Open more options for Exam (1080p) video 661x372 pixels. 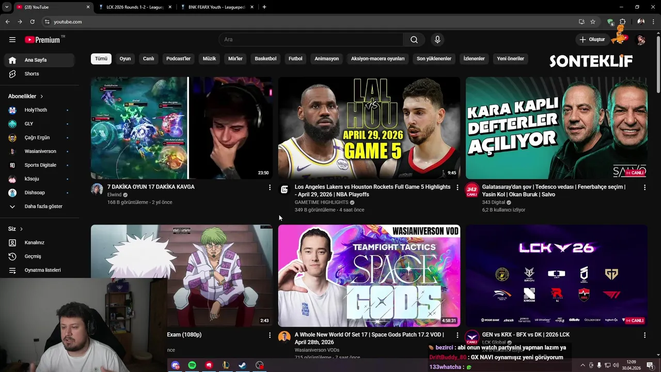270,335
